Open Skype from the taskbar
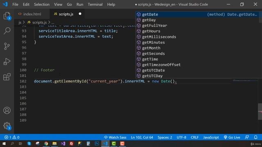 tap(29, 144)
